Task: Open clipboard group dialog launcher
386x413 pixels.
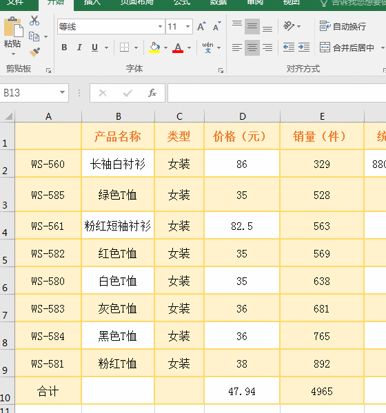Action: (48, 70)
